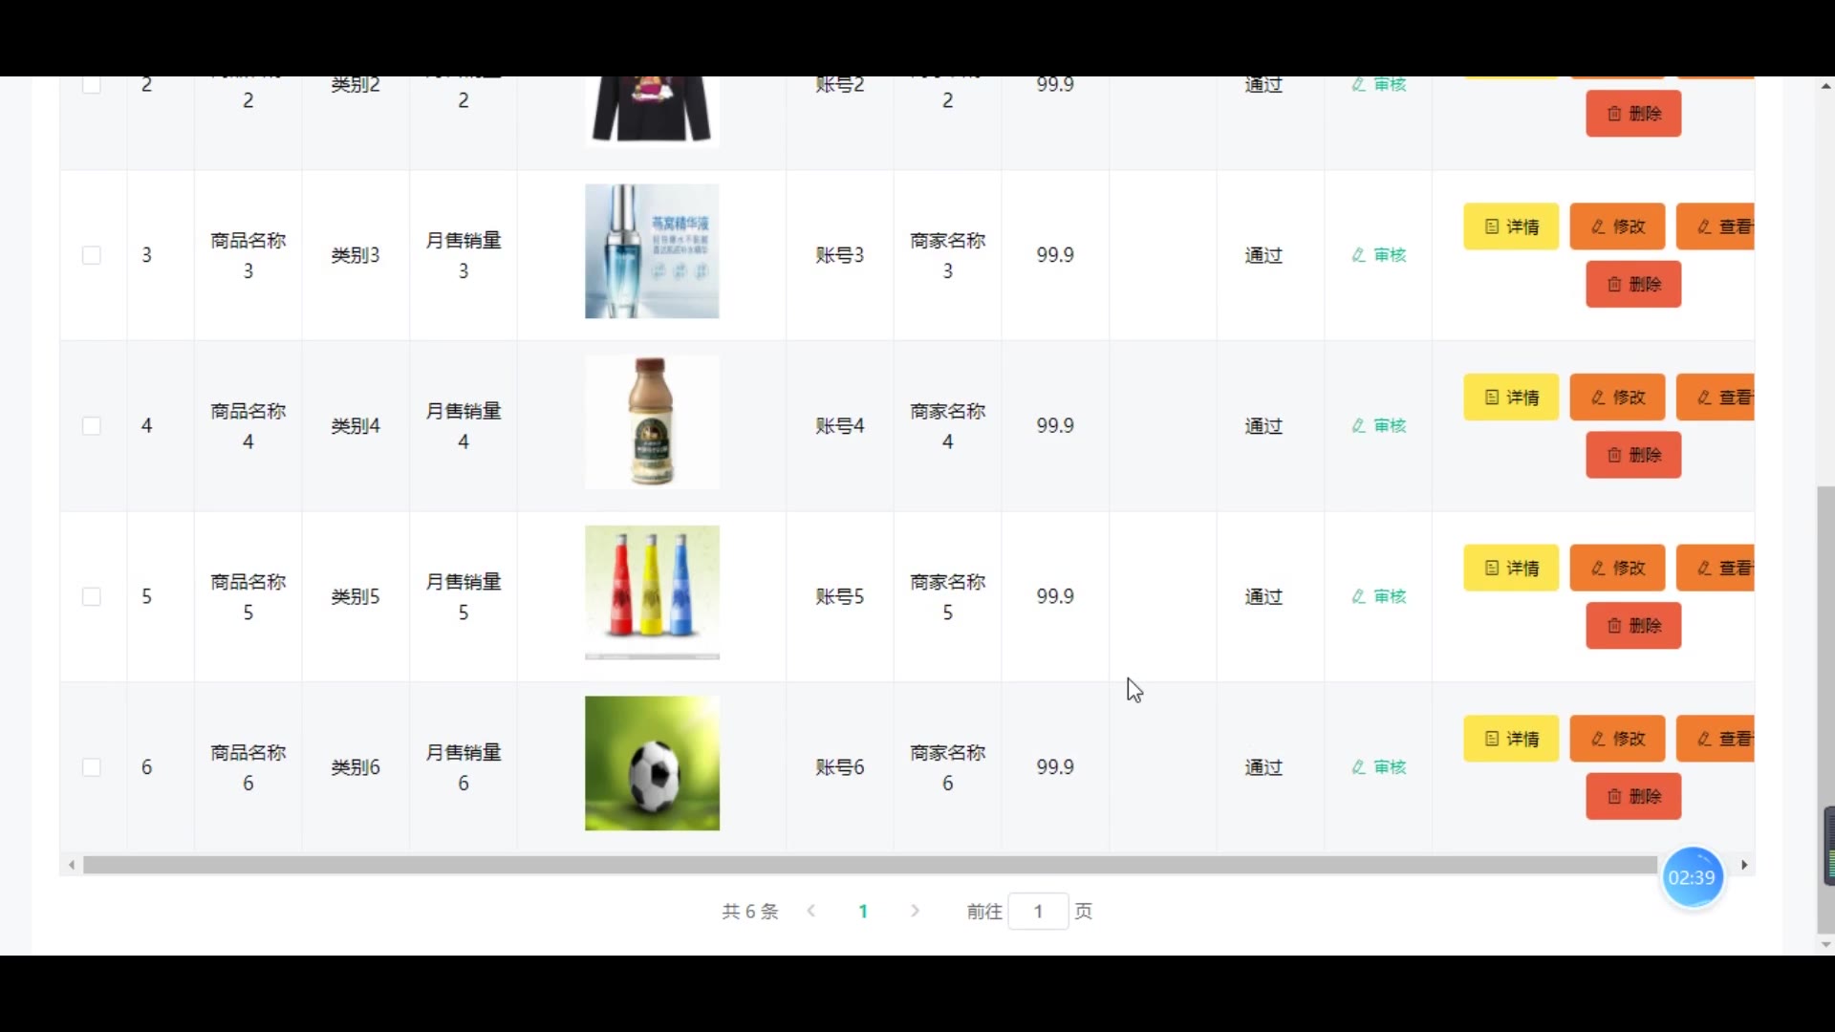Click the 审核 link in row 5

click(1379, 596)
